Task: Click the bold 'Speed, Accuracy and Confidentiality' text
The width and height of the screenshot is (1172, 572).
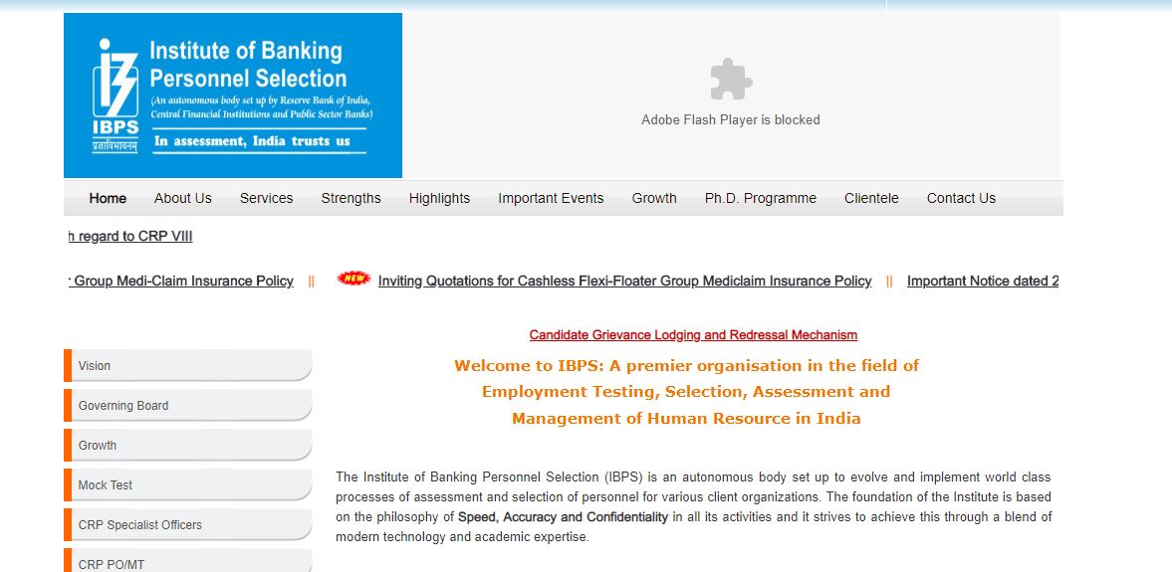Action: (x=563, y=516)
